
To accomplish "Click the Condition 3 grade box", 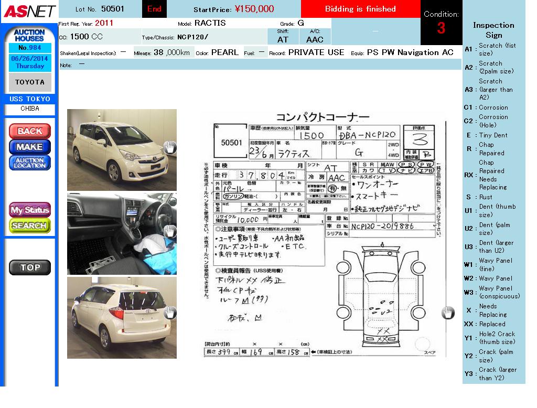I will [x=441, y=23].
